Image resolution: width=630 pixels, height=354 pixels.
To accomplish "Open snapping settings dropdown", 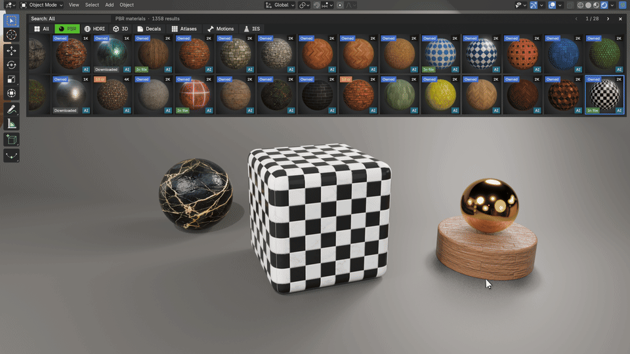I will point(327,5).
